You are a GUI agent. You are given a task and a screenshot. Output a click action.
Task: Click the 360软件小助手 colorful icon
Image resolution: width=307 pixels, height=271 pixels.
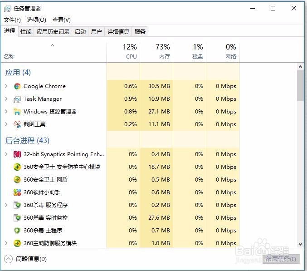17,192
